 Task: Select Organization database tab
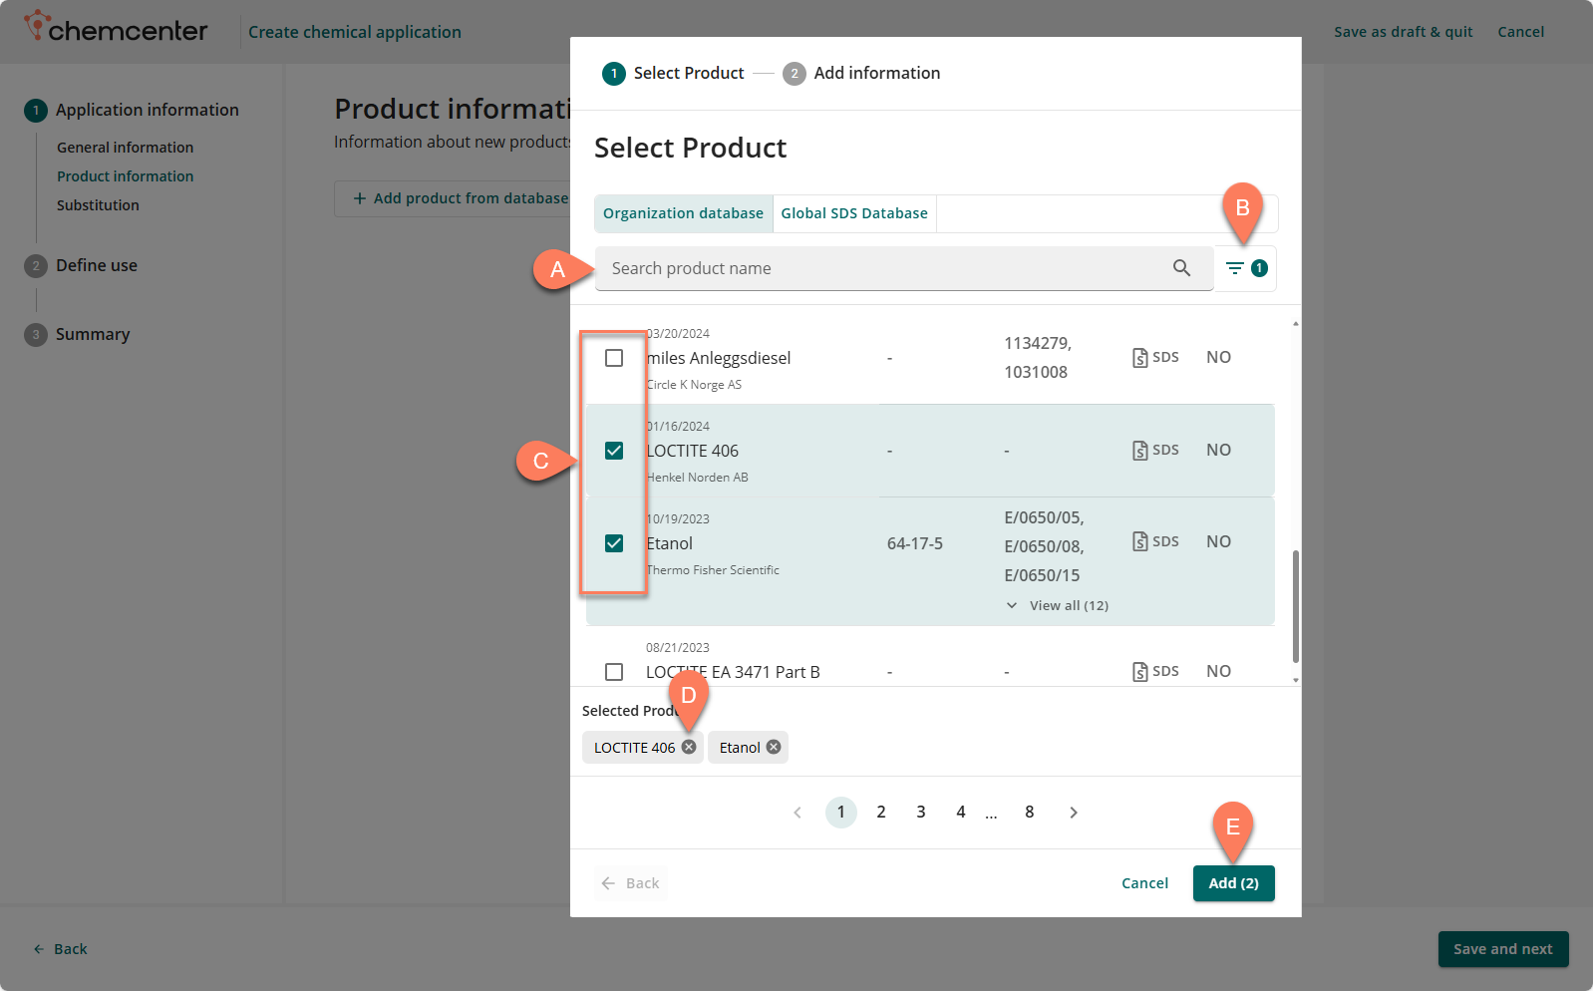[683, 213]
